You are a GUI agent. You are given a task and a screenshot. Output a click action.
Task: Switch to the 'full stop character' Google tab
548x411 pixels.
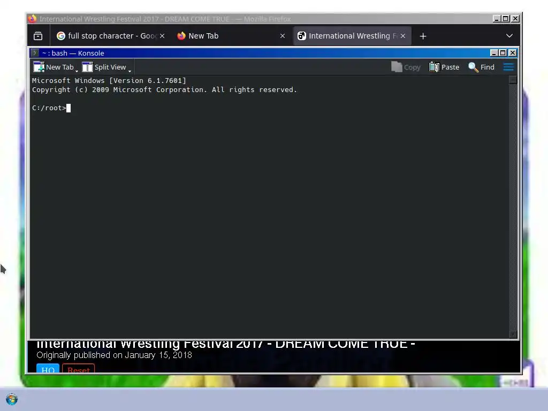tap(110, 36)
